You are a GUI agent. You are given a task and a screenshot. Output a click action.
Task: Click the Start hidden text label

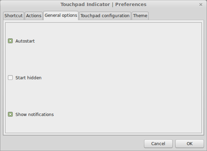click(29, 78)
